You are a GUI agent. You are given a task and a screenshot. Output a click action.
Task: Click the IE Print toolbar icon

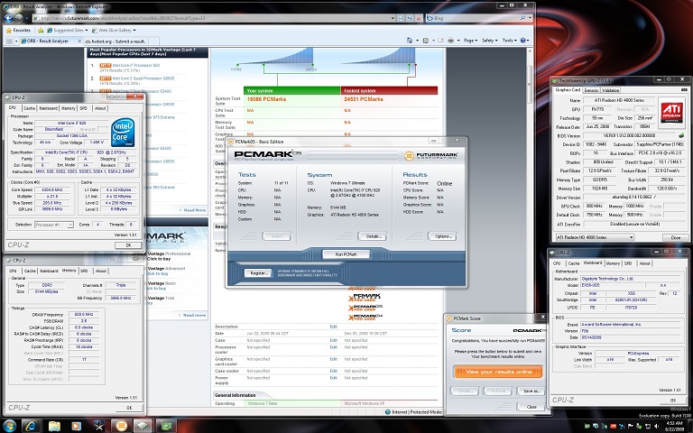(450, 41)
